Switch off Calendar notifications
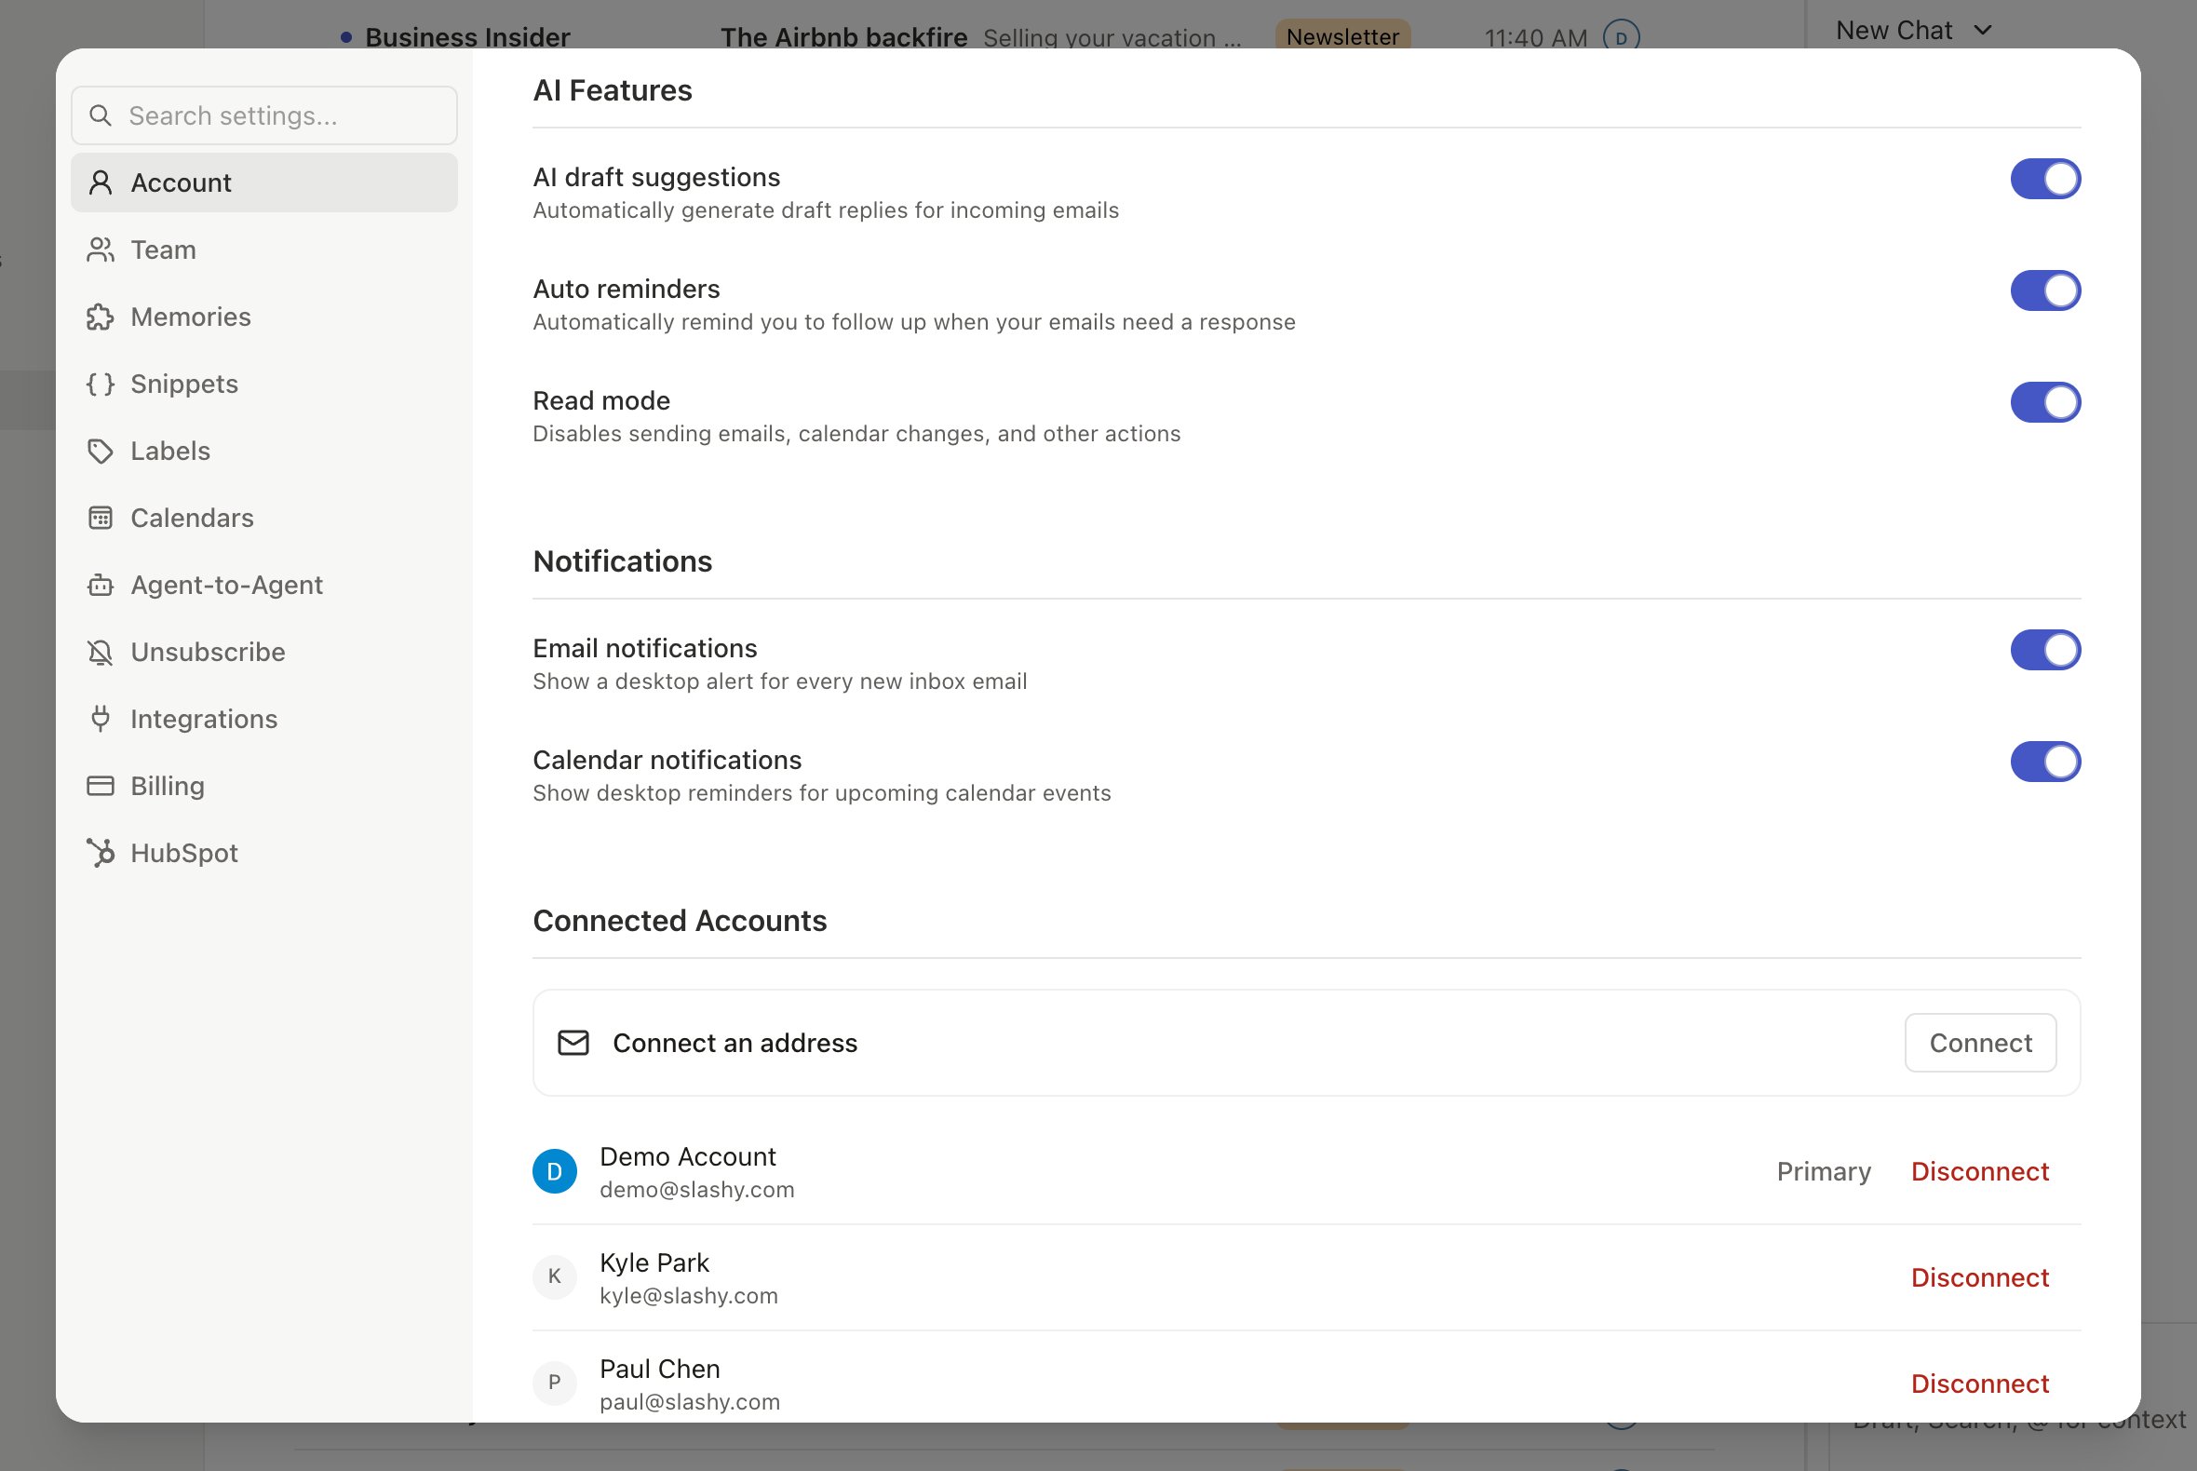 [x=2045, y=762]
